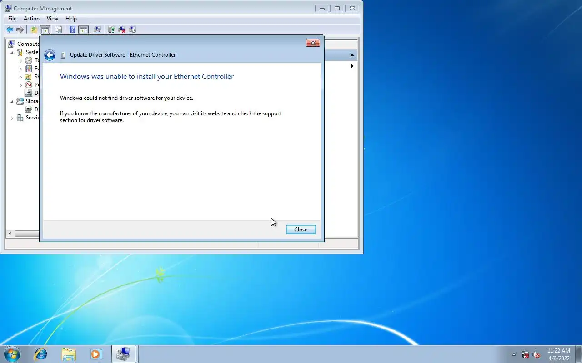Select the Shared Folders icon in tree
Viewport: 582px width, 363px height.
pos(29,77)
